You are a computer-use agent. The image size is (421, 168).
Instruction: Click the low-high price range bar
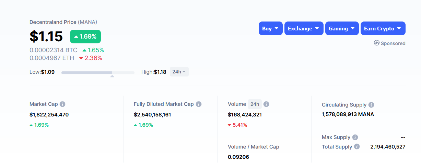coord(98,73)
